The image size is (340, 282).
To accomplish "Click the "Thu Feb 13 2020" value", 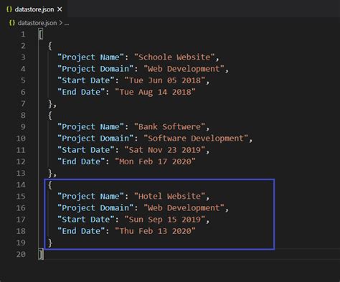I will click(155, 231).
